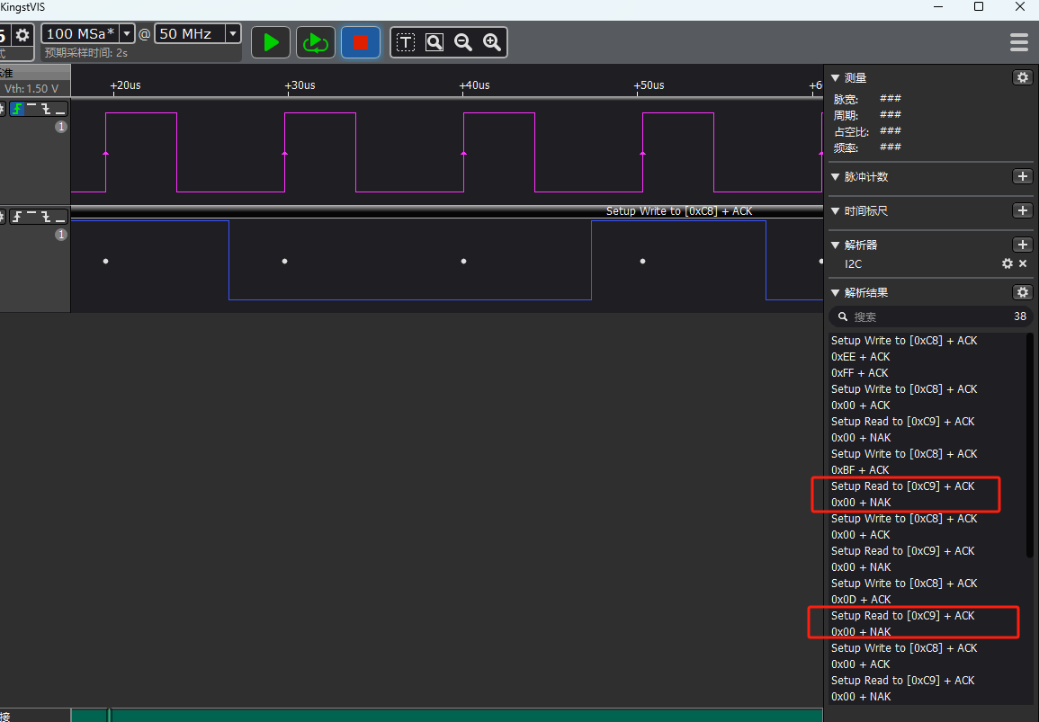The width and height of the screenshot is (1039, 722).
Task: Select the 0xBF + ACK result row
Action: pos(860,469)
